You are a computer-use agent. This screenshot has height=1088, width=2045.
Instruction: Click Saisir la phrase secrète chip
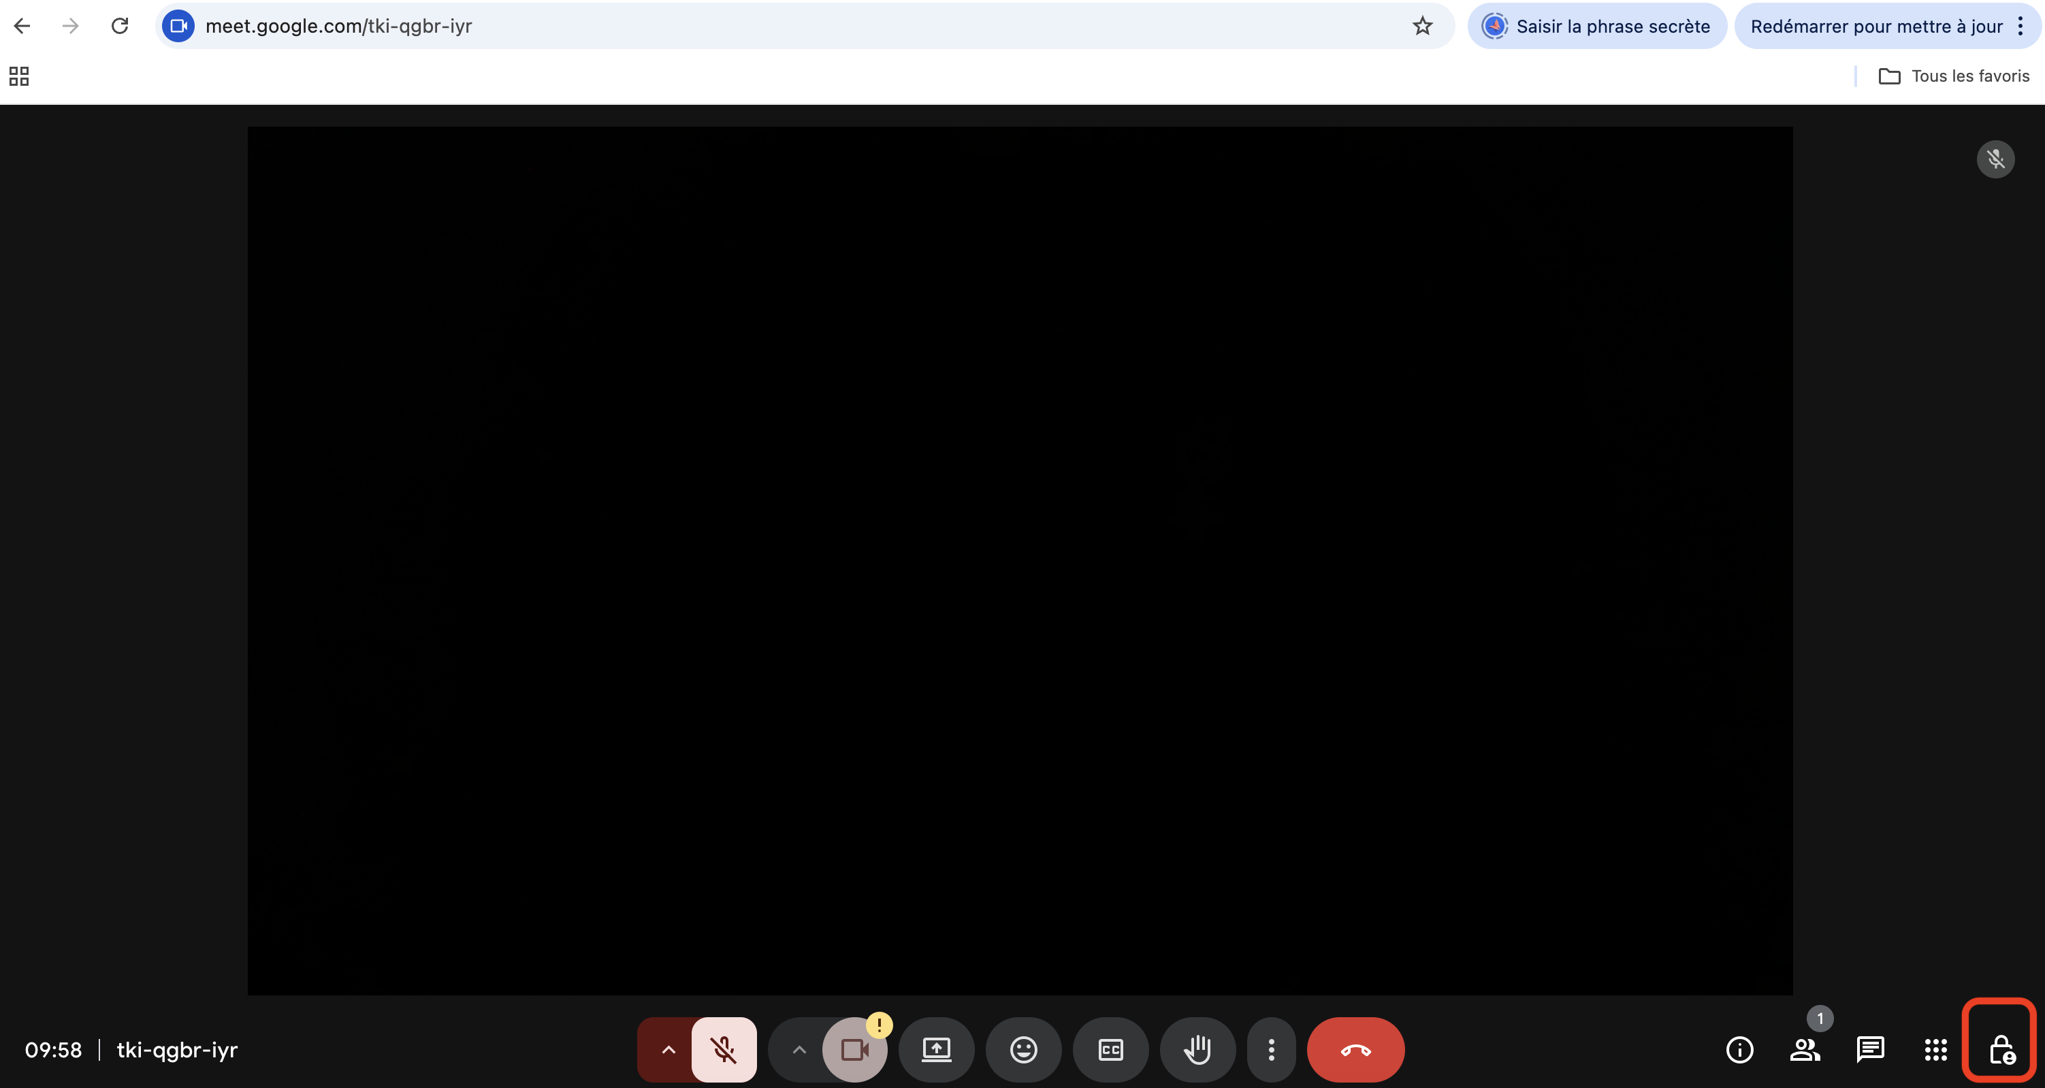coord(1596,26)
